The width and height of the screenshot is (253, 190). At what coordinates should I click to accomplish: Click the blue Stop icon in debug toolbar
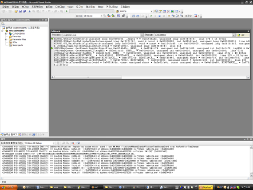159,16
